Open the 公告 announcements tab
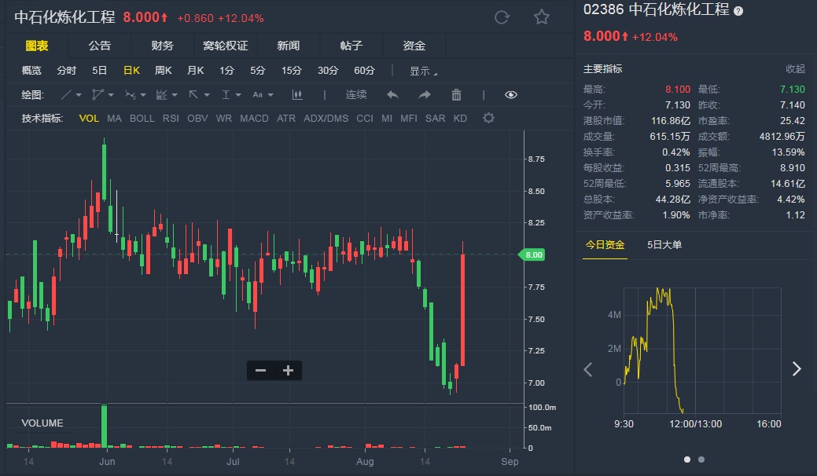This screenshot has width=817, height=476. pyautogui.click(x=100, y=46)
